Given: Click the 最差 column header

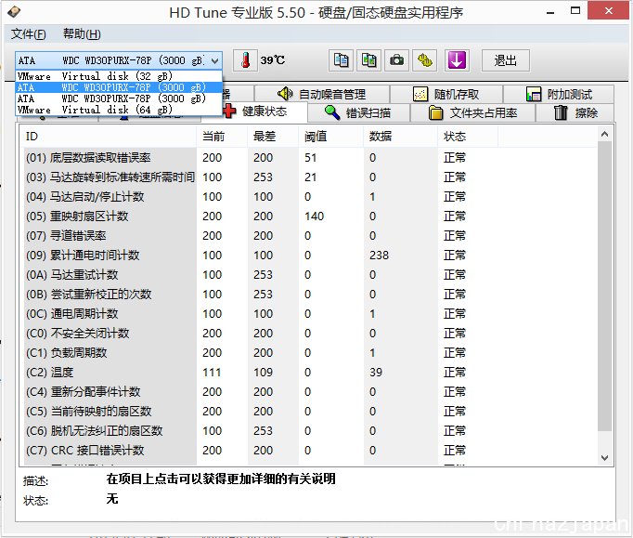Looking at the screenshot, I should (x=273, y=137).
